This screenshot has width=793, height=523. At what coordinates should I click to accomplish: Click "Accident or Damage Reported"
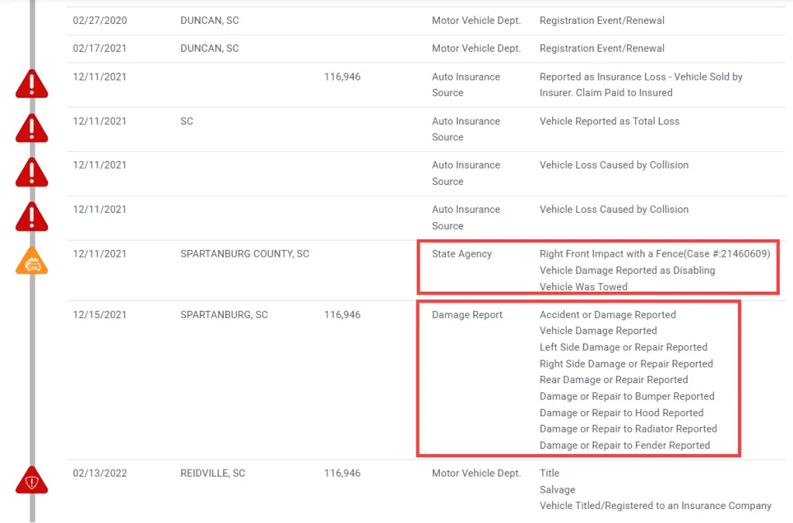pos(607,315)
